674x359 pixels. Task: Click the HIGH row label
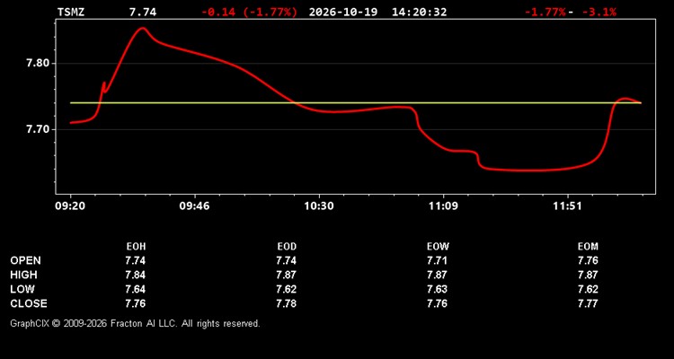click(x=23, y=275)
